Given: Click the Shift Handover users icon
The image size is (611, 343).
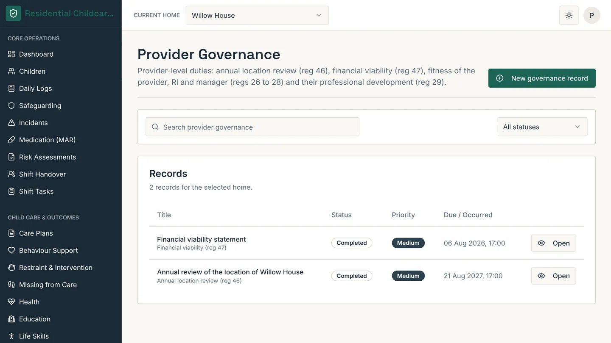Looking at the screenshot, I should coord(11,174).
